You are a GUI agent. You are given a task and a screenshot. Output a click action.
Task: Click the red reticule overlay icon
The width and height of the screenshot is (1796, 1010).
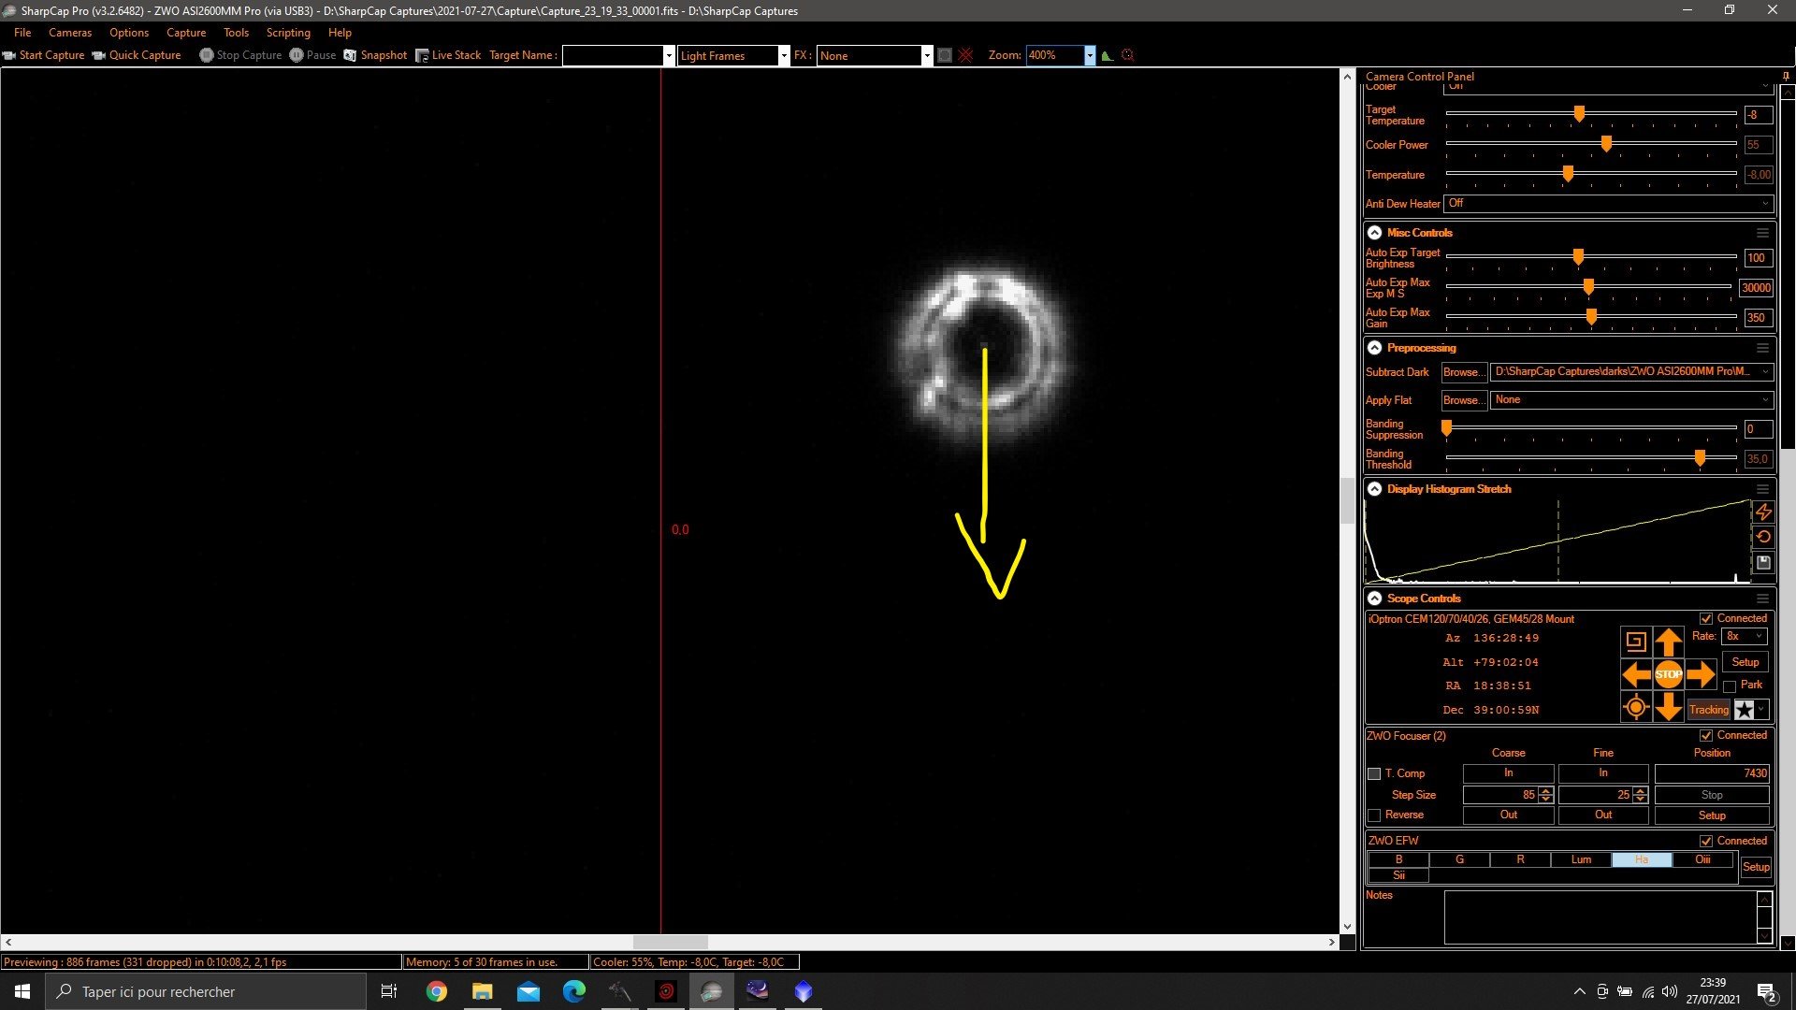pos(965,55)
